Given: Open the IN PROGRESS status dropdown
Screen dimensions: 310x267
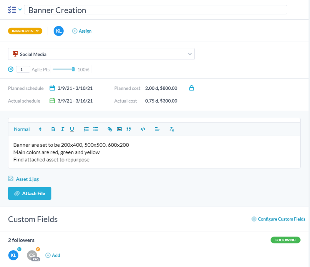Looking at the screenshot, I should [25, 31].
